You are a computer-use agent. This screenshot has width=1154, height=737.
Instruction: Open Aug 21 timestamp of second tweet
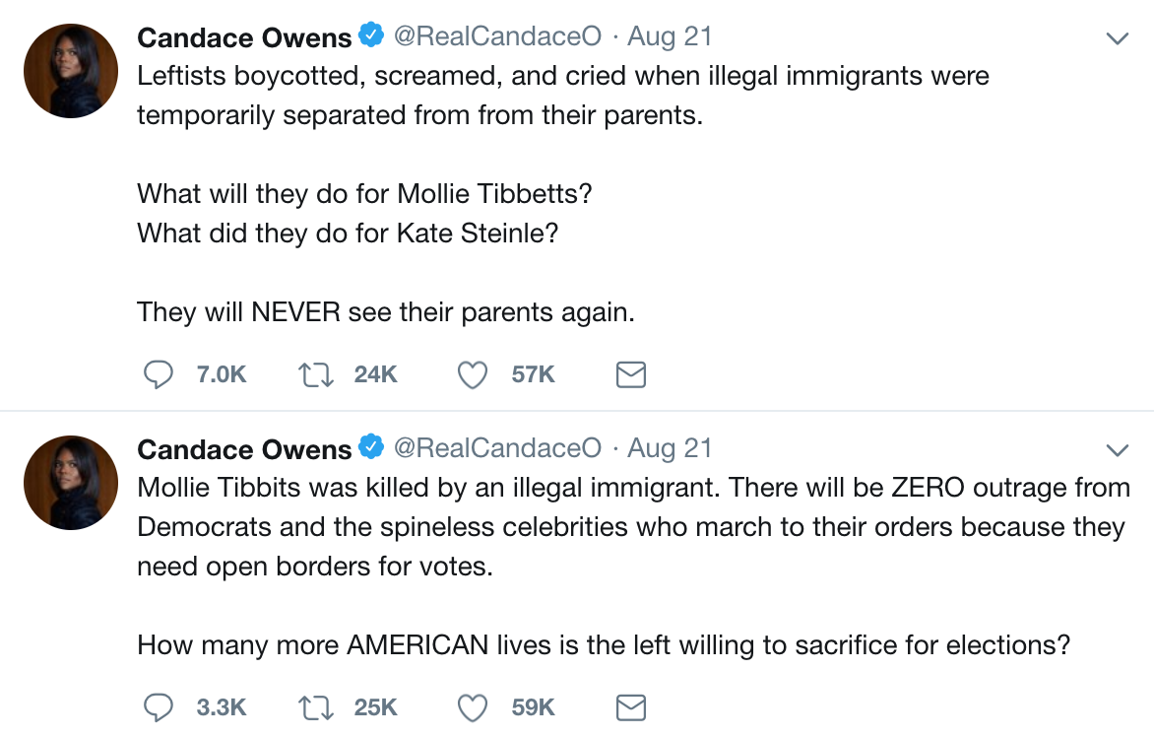click(x=670, y=448)
